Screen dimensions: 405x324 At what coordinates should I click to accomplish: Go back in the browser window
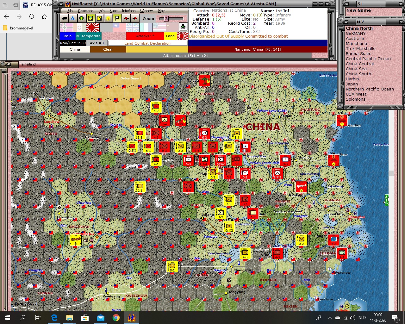click(7, 17)
